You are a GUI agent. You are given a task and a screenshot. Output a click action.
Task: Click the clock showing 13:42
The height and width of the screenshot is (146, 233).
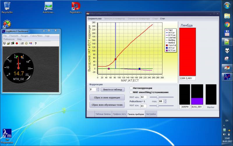227,138
